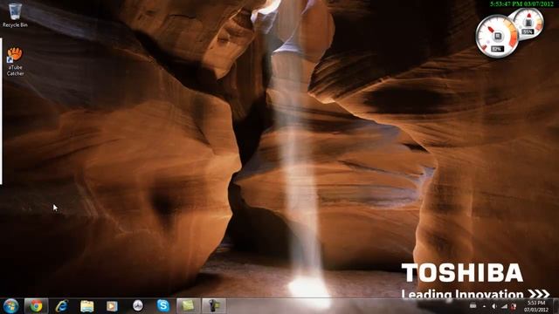Open the Windows Start menu orb
The width and height of the screenshot is (559, 314).
click(10, 306)
